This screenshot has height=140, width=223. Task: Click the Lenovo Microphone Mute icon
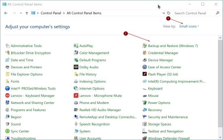point(76,96)
